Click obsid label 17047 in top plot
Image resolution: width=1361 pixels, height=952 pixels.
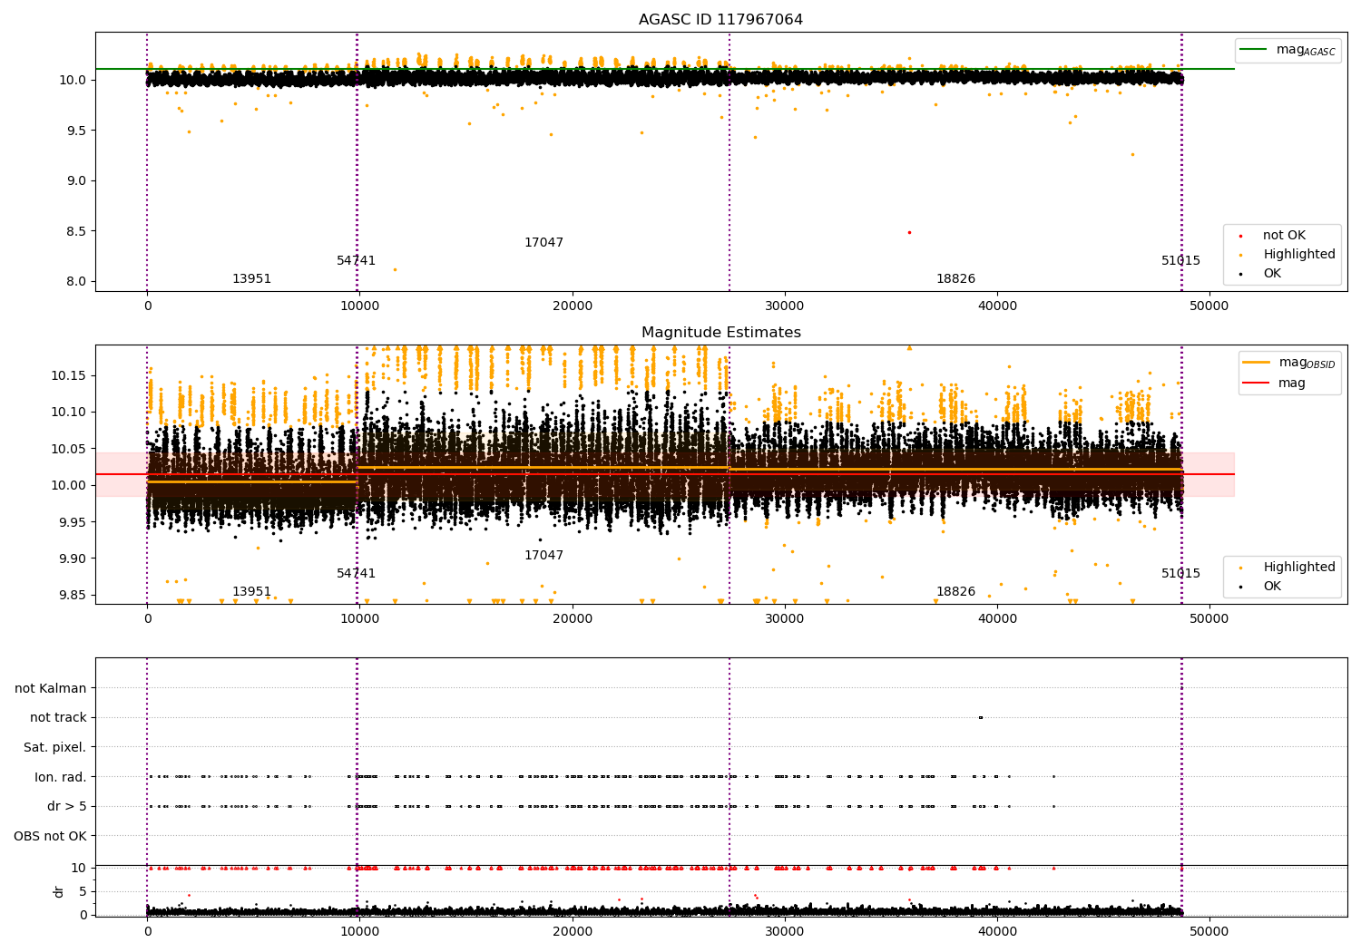543,243
